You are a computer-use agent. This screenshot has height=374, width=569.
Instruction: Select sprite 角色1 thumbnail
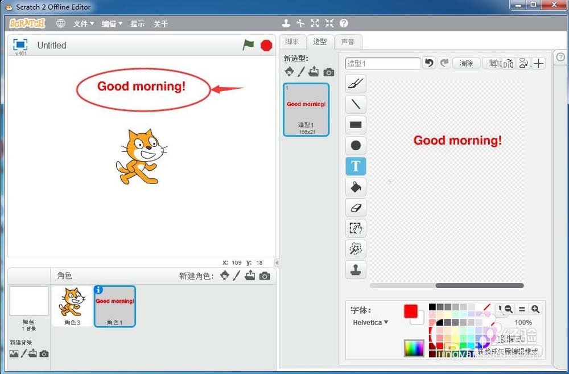click(115, 306)
